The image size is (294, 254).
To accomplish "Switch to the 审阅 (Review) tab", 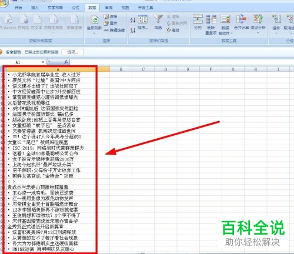I will point(109,8).
